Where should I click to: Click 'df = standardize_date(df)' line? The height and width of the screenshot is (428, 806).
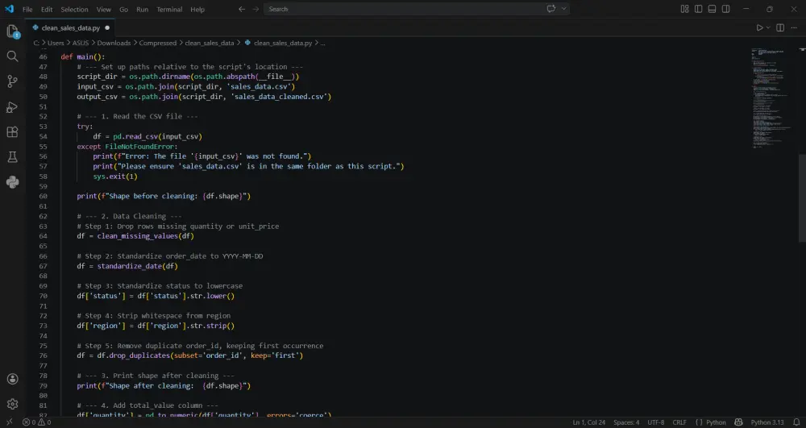coord(127,266)
